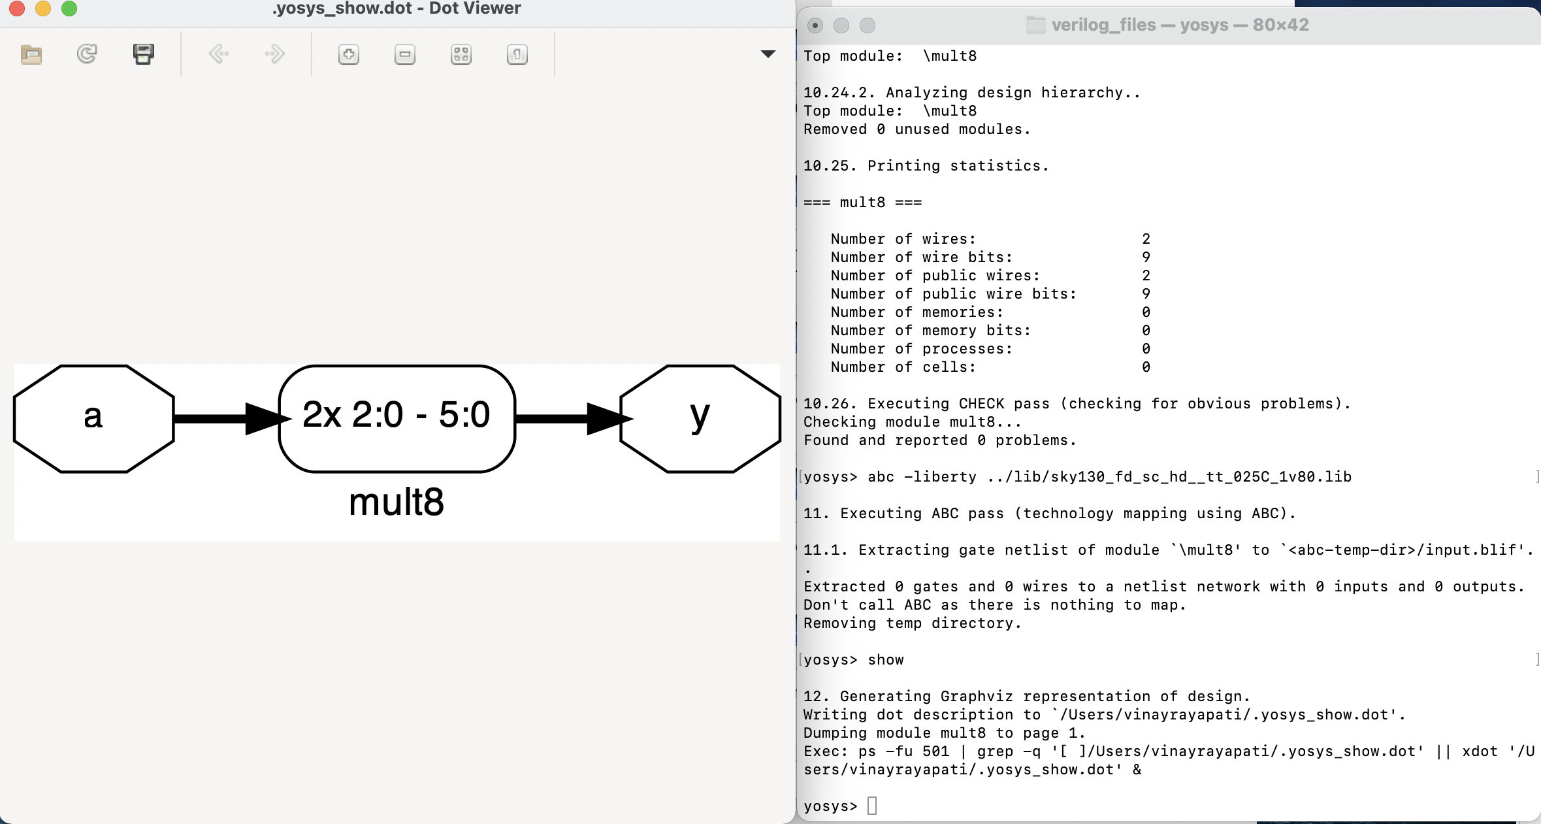
Task: Zoom in on the graph
Action: pos(349,54)
